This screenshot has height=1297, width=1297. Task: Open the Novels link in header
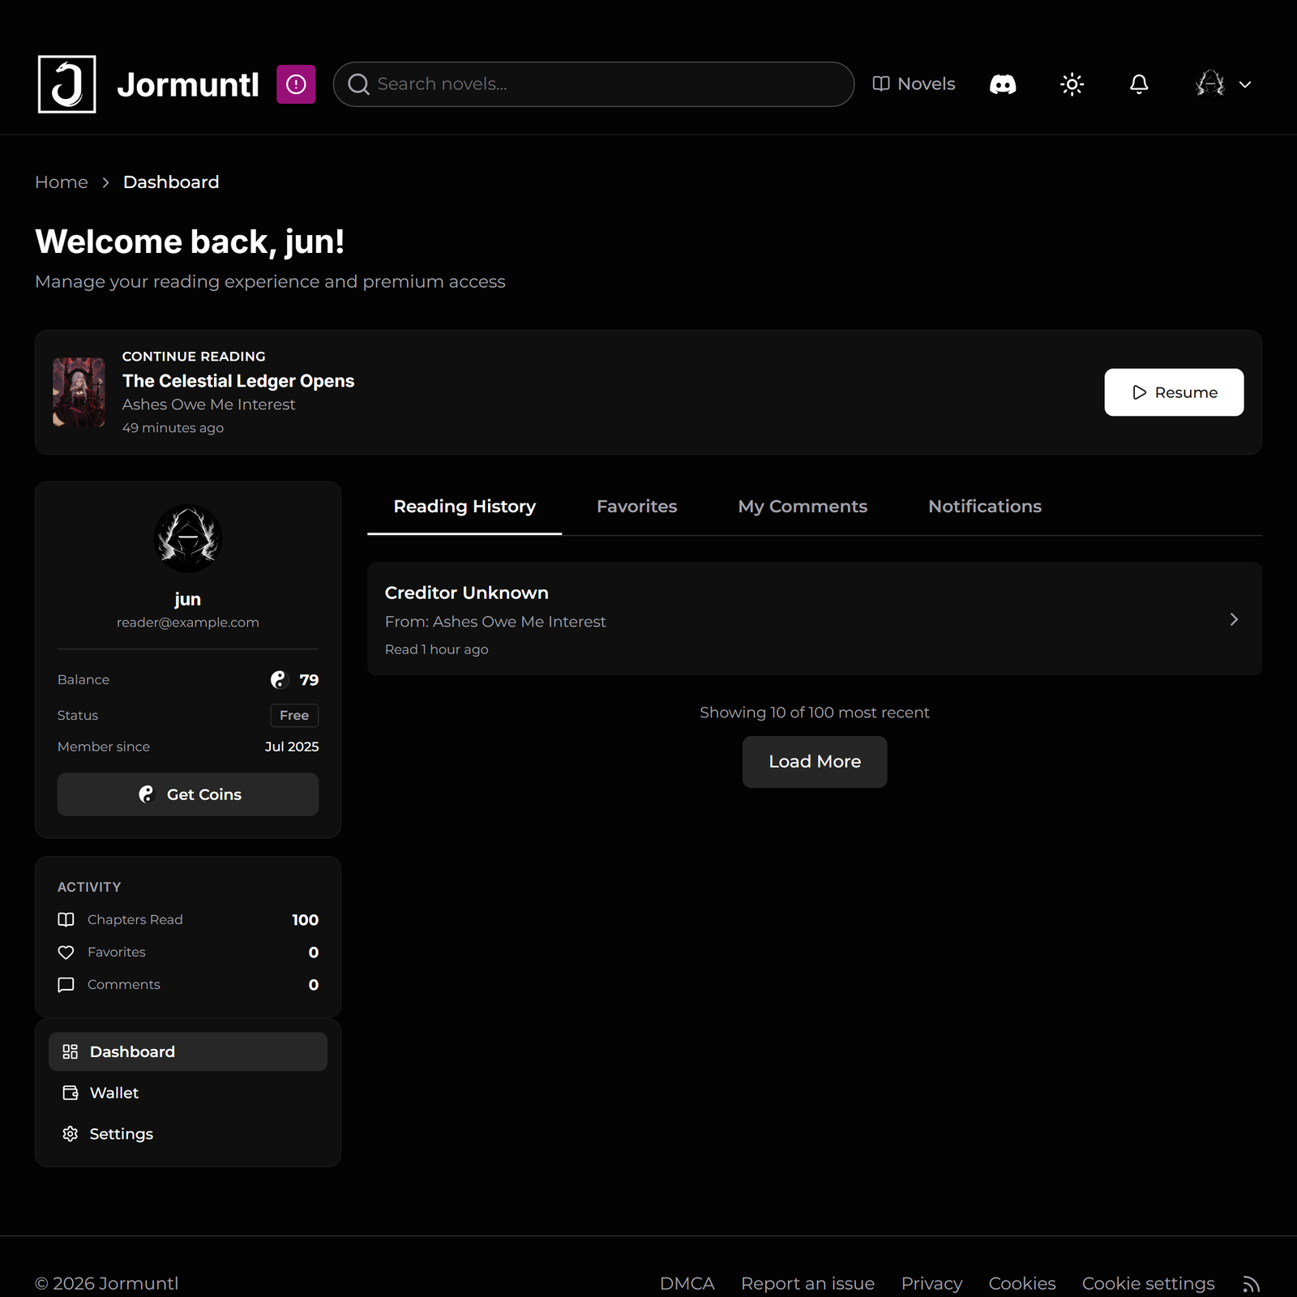(x=914, y=84)
